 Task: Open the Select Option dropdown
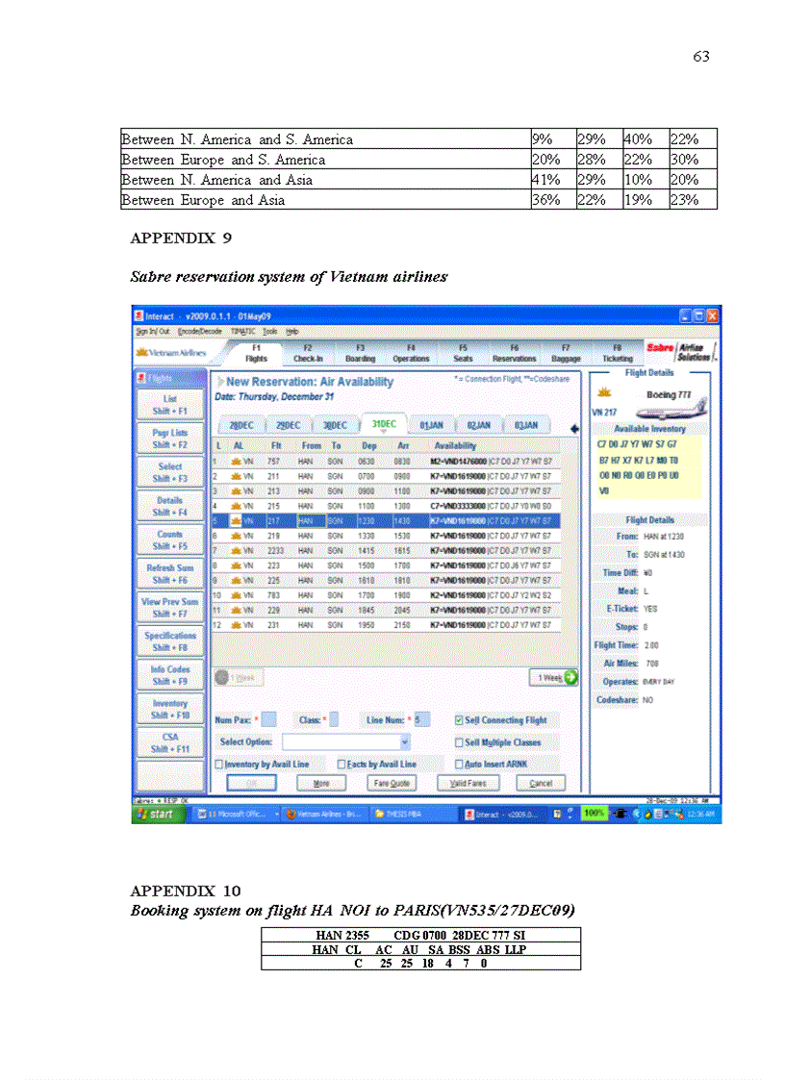[x=404, y=741]
